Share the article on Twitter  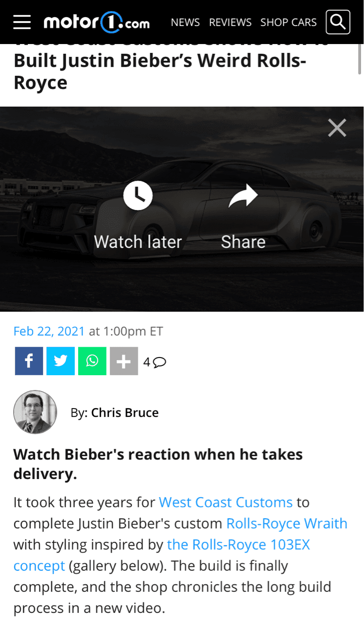click(61, 361)
